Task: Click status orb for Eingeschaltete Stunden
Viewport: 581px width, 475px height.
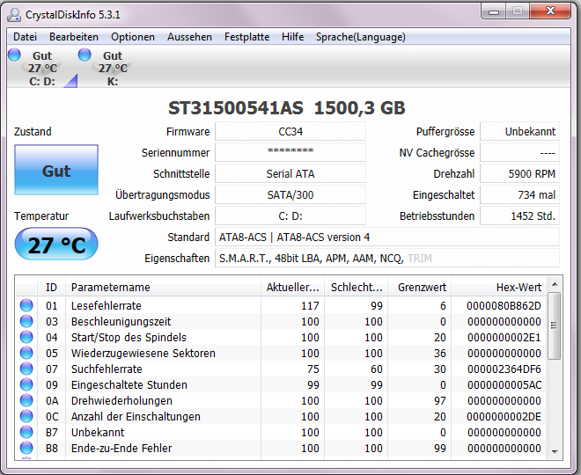Action: (x=26, y=385)
